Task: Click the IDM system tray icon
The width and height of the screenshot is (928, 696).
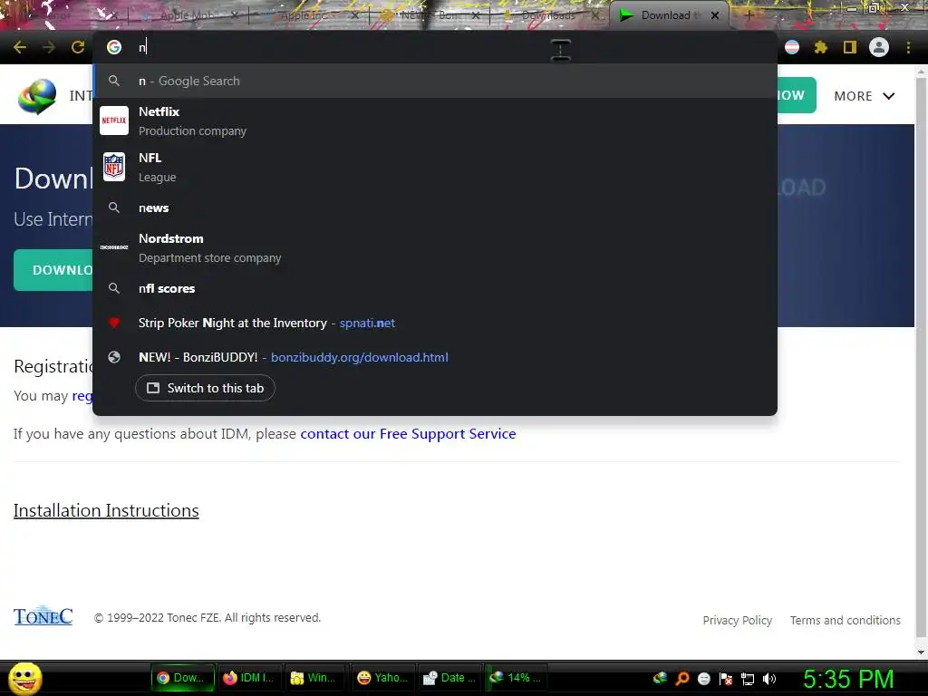Action: pyautogui.click(x=661, y=678)
